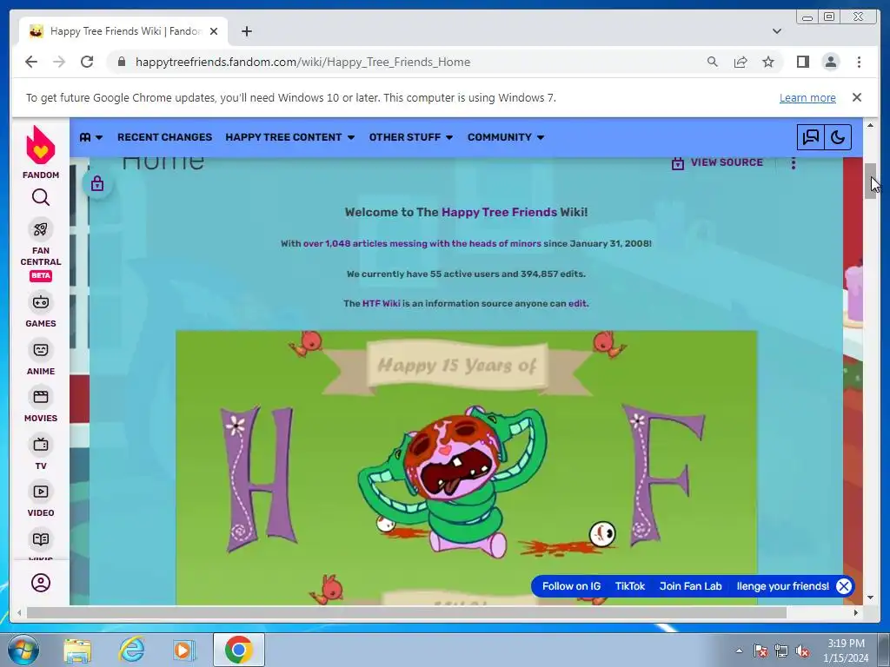Viewport: 890px width, 667px height.
Task: Open the Anime icon in sidebar
Action: pyautogui.click(x=40, y=350)
